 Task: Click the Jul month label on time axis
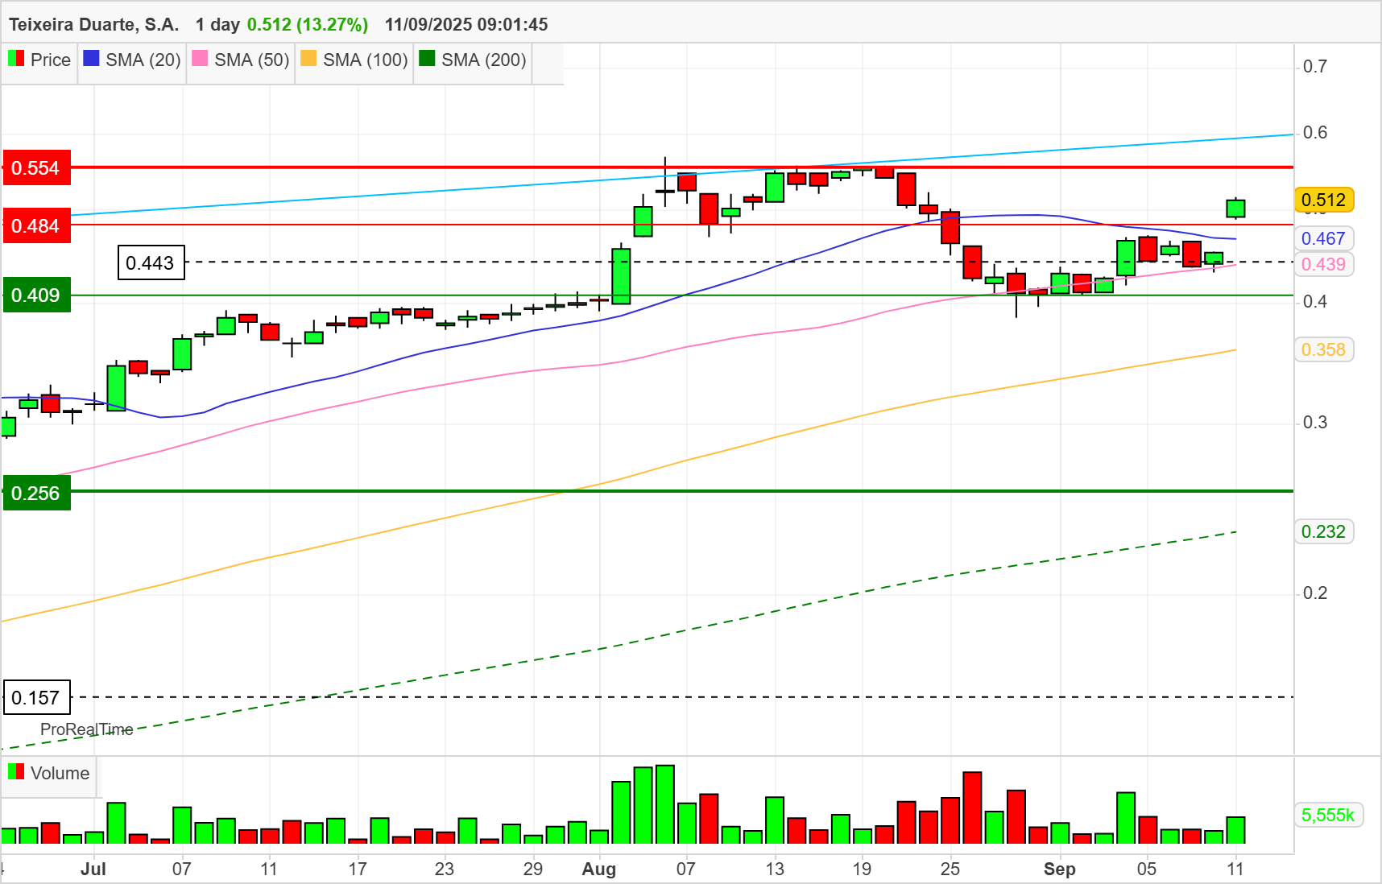click(93, 870)
